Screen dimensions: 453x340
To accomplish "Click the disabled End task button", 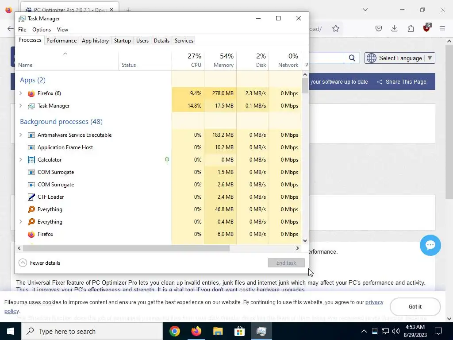I will tap(286, 263).
